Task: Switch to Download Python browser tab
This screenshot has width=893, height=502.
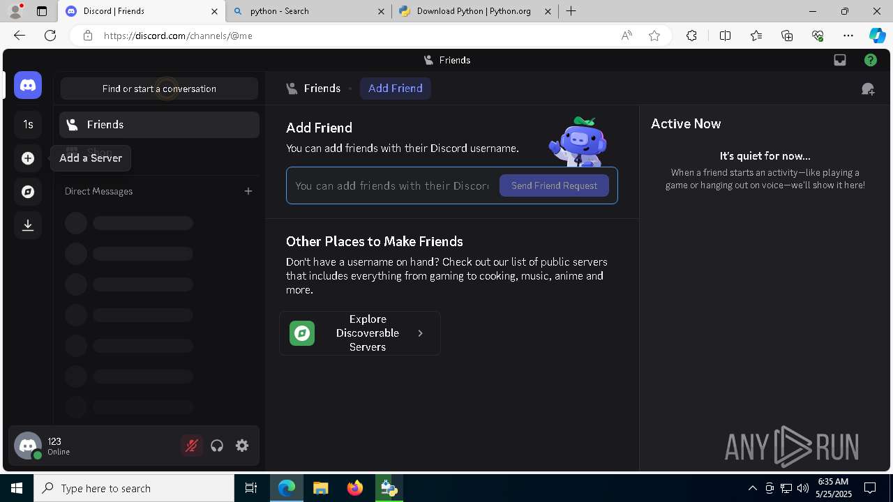Action: pos(474,11)
